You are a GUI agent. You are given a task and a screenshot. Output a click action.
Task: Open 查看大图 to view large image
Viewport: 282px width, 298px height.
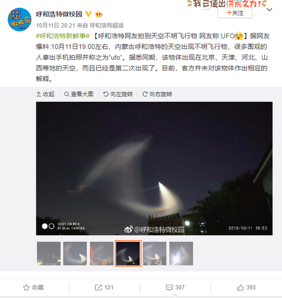[x=79, y=94]
